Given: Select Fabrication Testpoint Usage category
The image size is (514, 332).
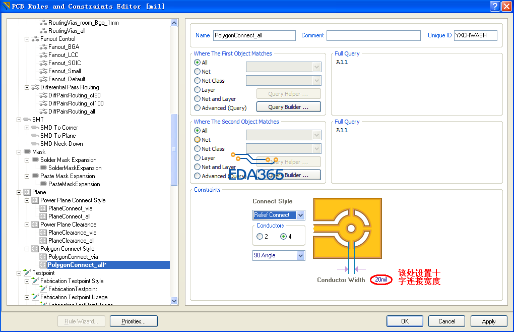Looking at the screenshot, I should [x=74, y=297].
